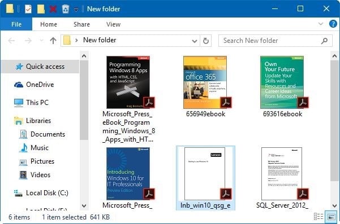Go back with the left arrow button
This screenshot has height=224, width=340.
11,41
